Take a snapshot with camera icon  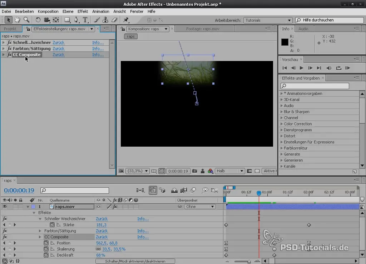(195, 171)
